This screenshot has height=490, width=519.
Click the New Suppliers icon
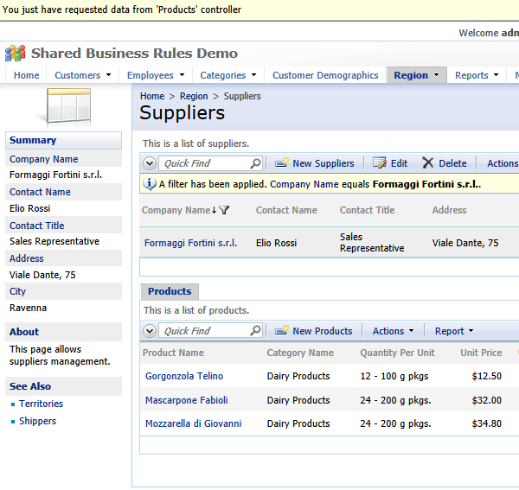point(282,163)
